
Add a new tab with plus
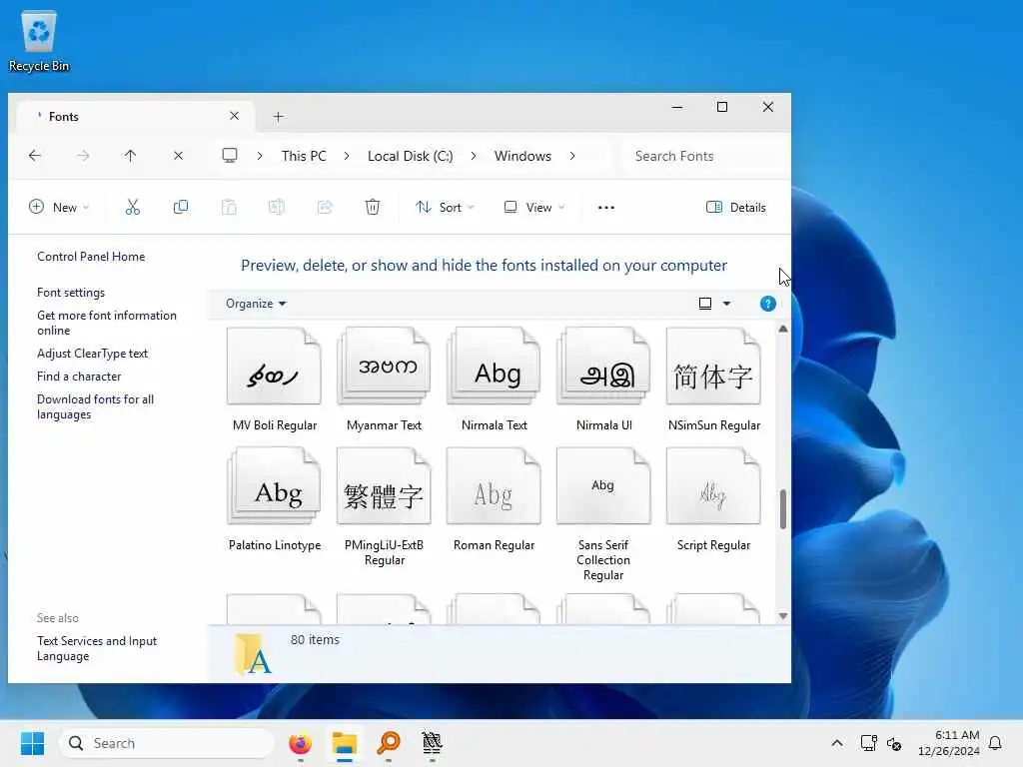coord(279,117)
